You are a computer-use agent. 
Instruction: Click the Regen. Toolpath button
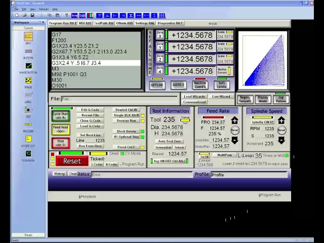point(245,99)
